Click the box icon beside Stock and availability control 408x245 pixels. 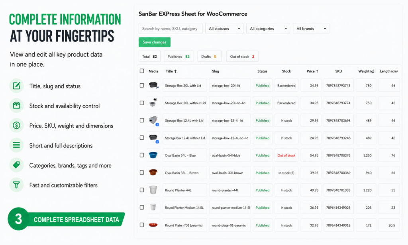16,106
